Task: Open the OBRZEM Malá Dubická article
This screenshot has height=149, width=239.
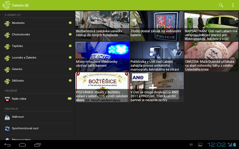Action: click(x=211, y=57)
